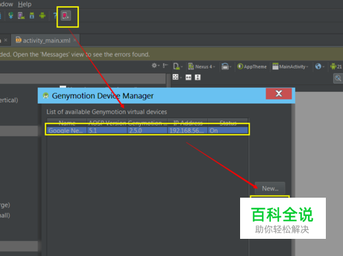This screenshot has width=343, height=256.
Task: Open the Genymotion Device Manager toolbar icon
Action: tap(66, 16)
